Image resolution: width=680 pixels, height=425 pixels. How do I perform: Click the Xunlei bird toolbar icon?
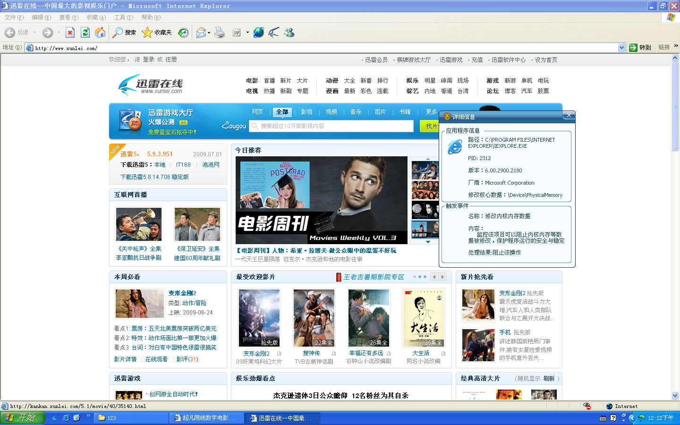pos(274,32)
